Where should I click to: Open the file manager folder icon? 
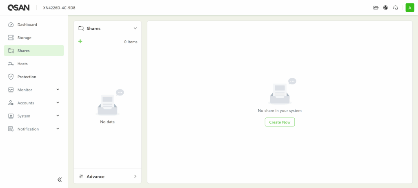[376, 8]
